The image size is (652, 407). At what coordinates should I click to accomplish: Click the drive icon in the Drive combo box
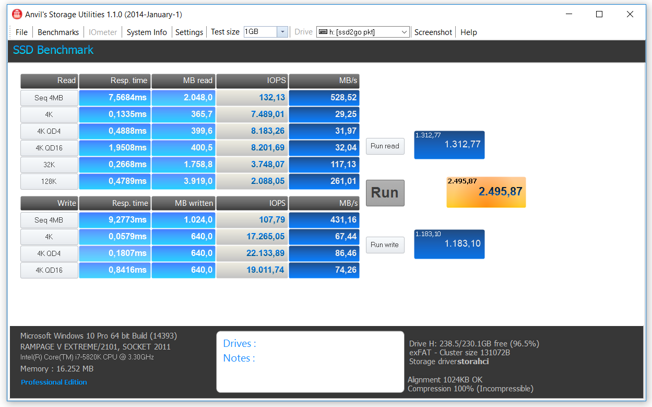(x=323, y=32)
